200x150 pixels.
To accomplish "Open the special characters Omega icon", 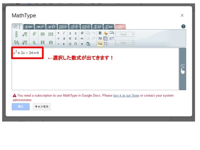I will click(x=105, y=38).
